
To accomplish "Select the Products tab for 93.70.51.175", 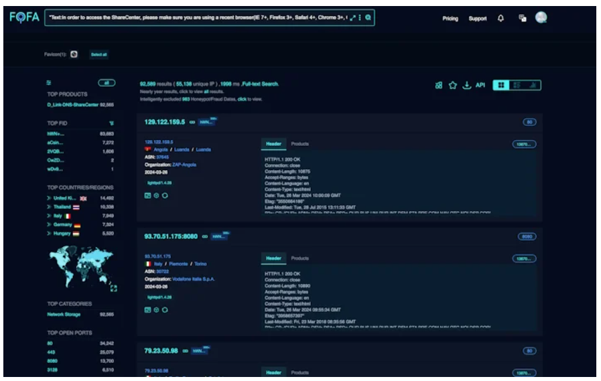I will point(299,258).
